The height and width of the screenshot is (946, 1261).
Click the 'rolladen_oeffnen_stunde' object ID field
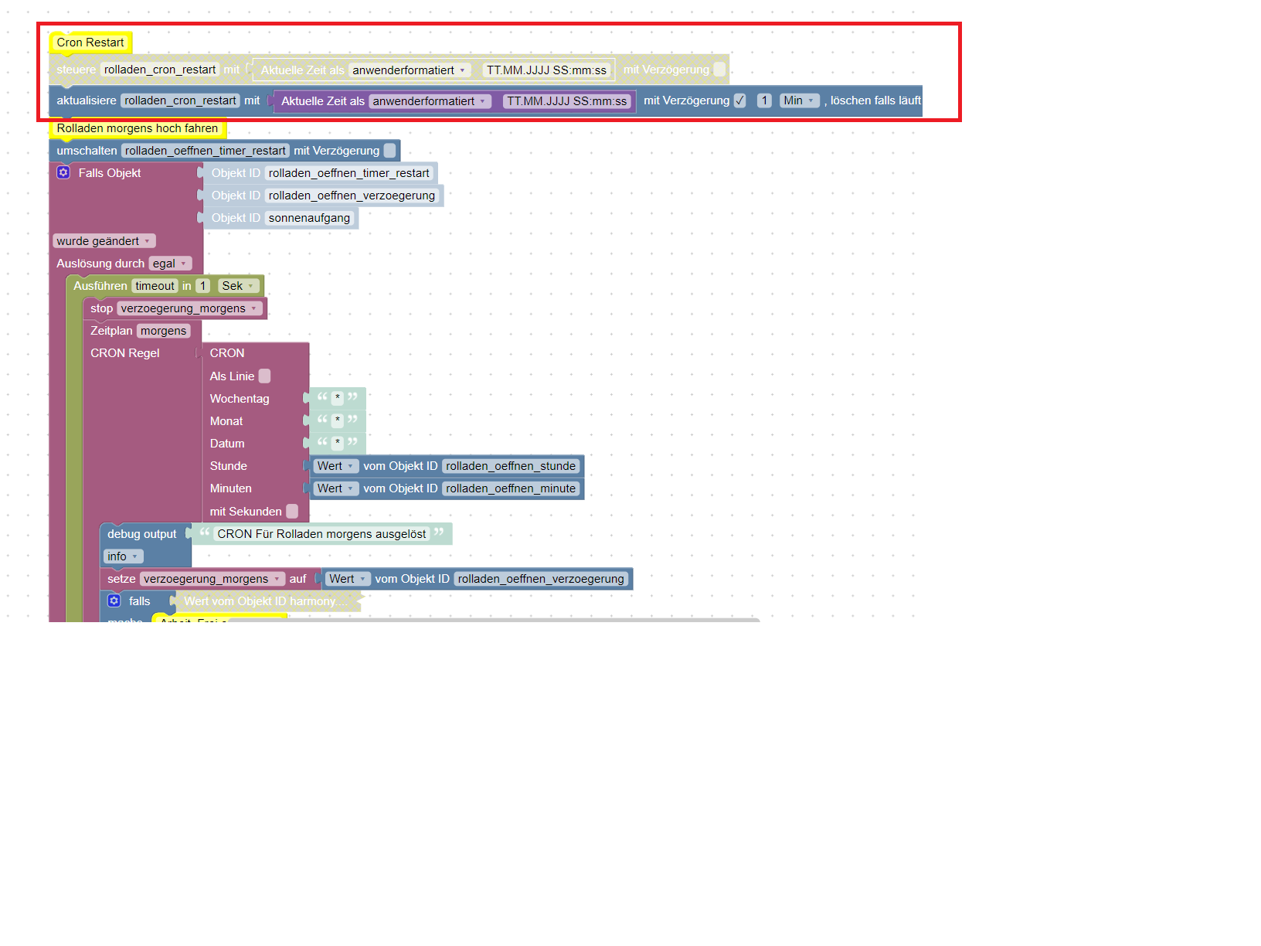511,466
